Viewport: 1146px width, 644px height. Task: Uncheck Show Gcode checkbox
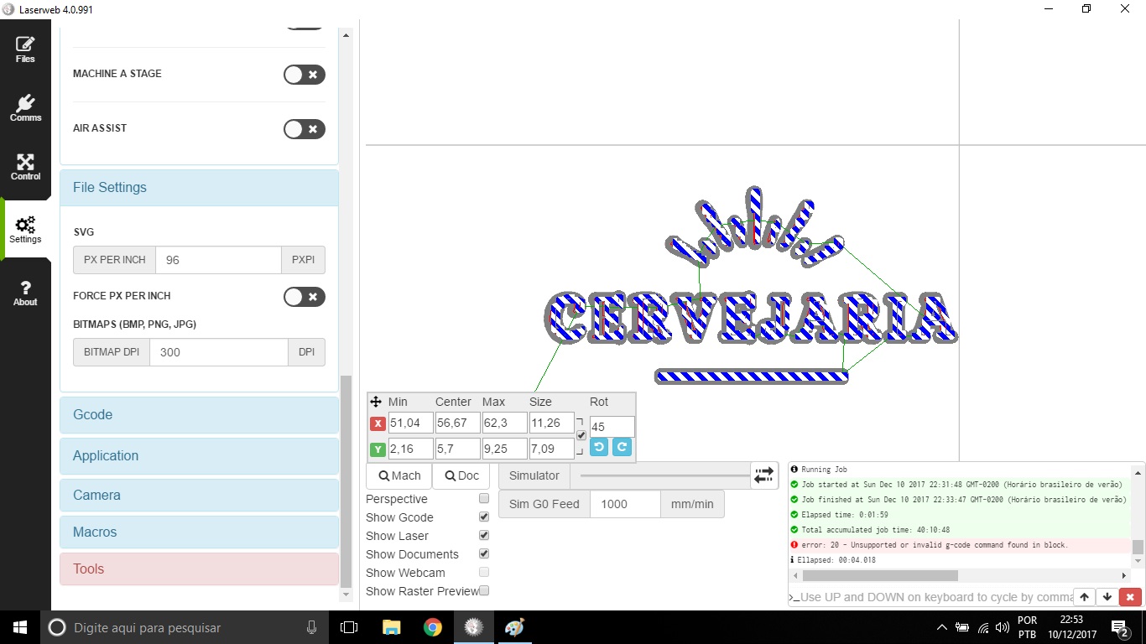pos(483,517)
